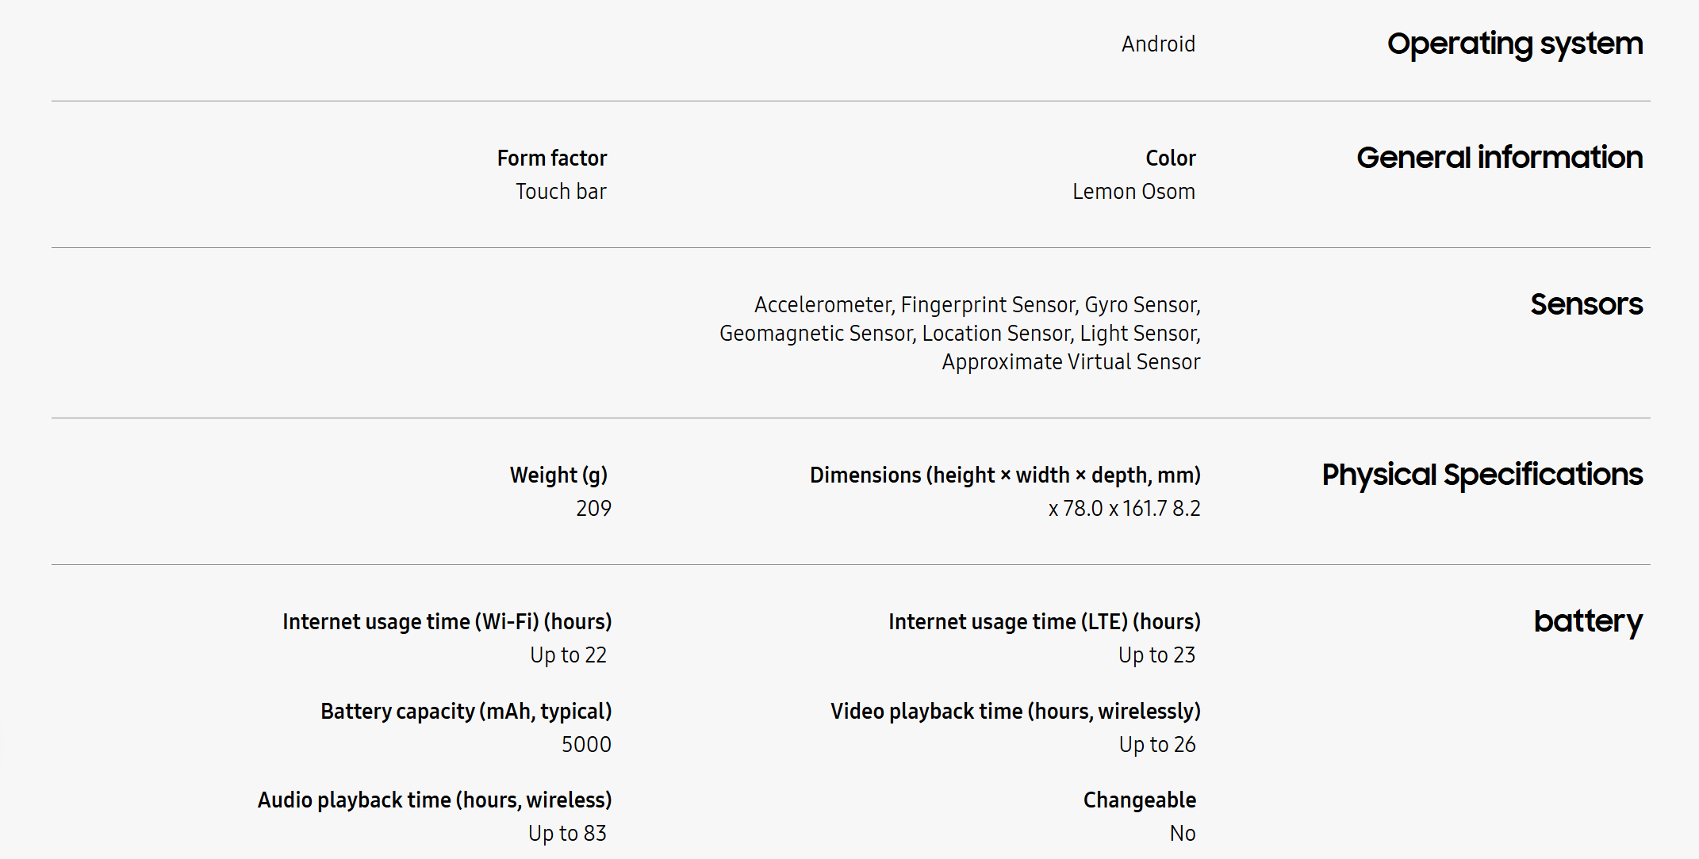1699x859 pixels.
Task: Click the Battery capacity (mAh, typical) label
Action: tap(466, 712)
